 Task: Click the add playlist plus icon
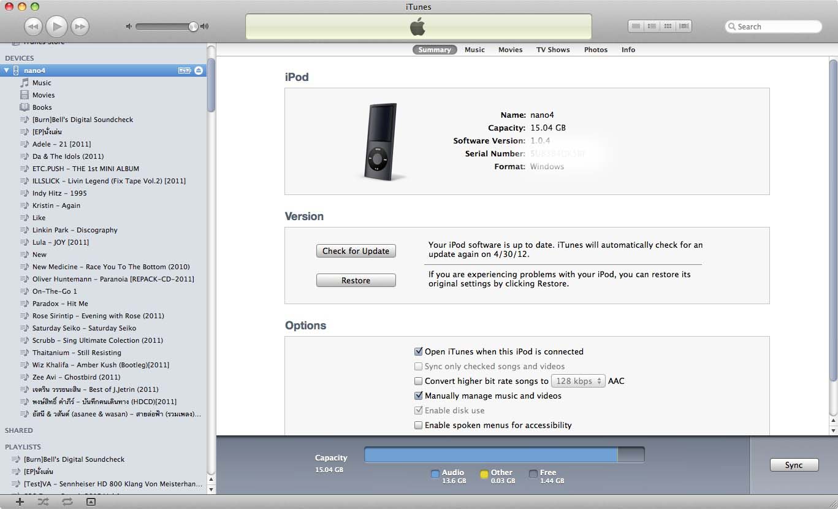(20, 502)
